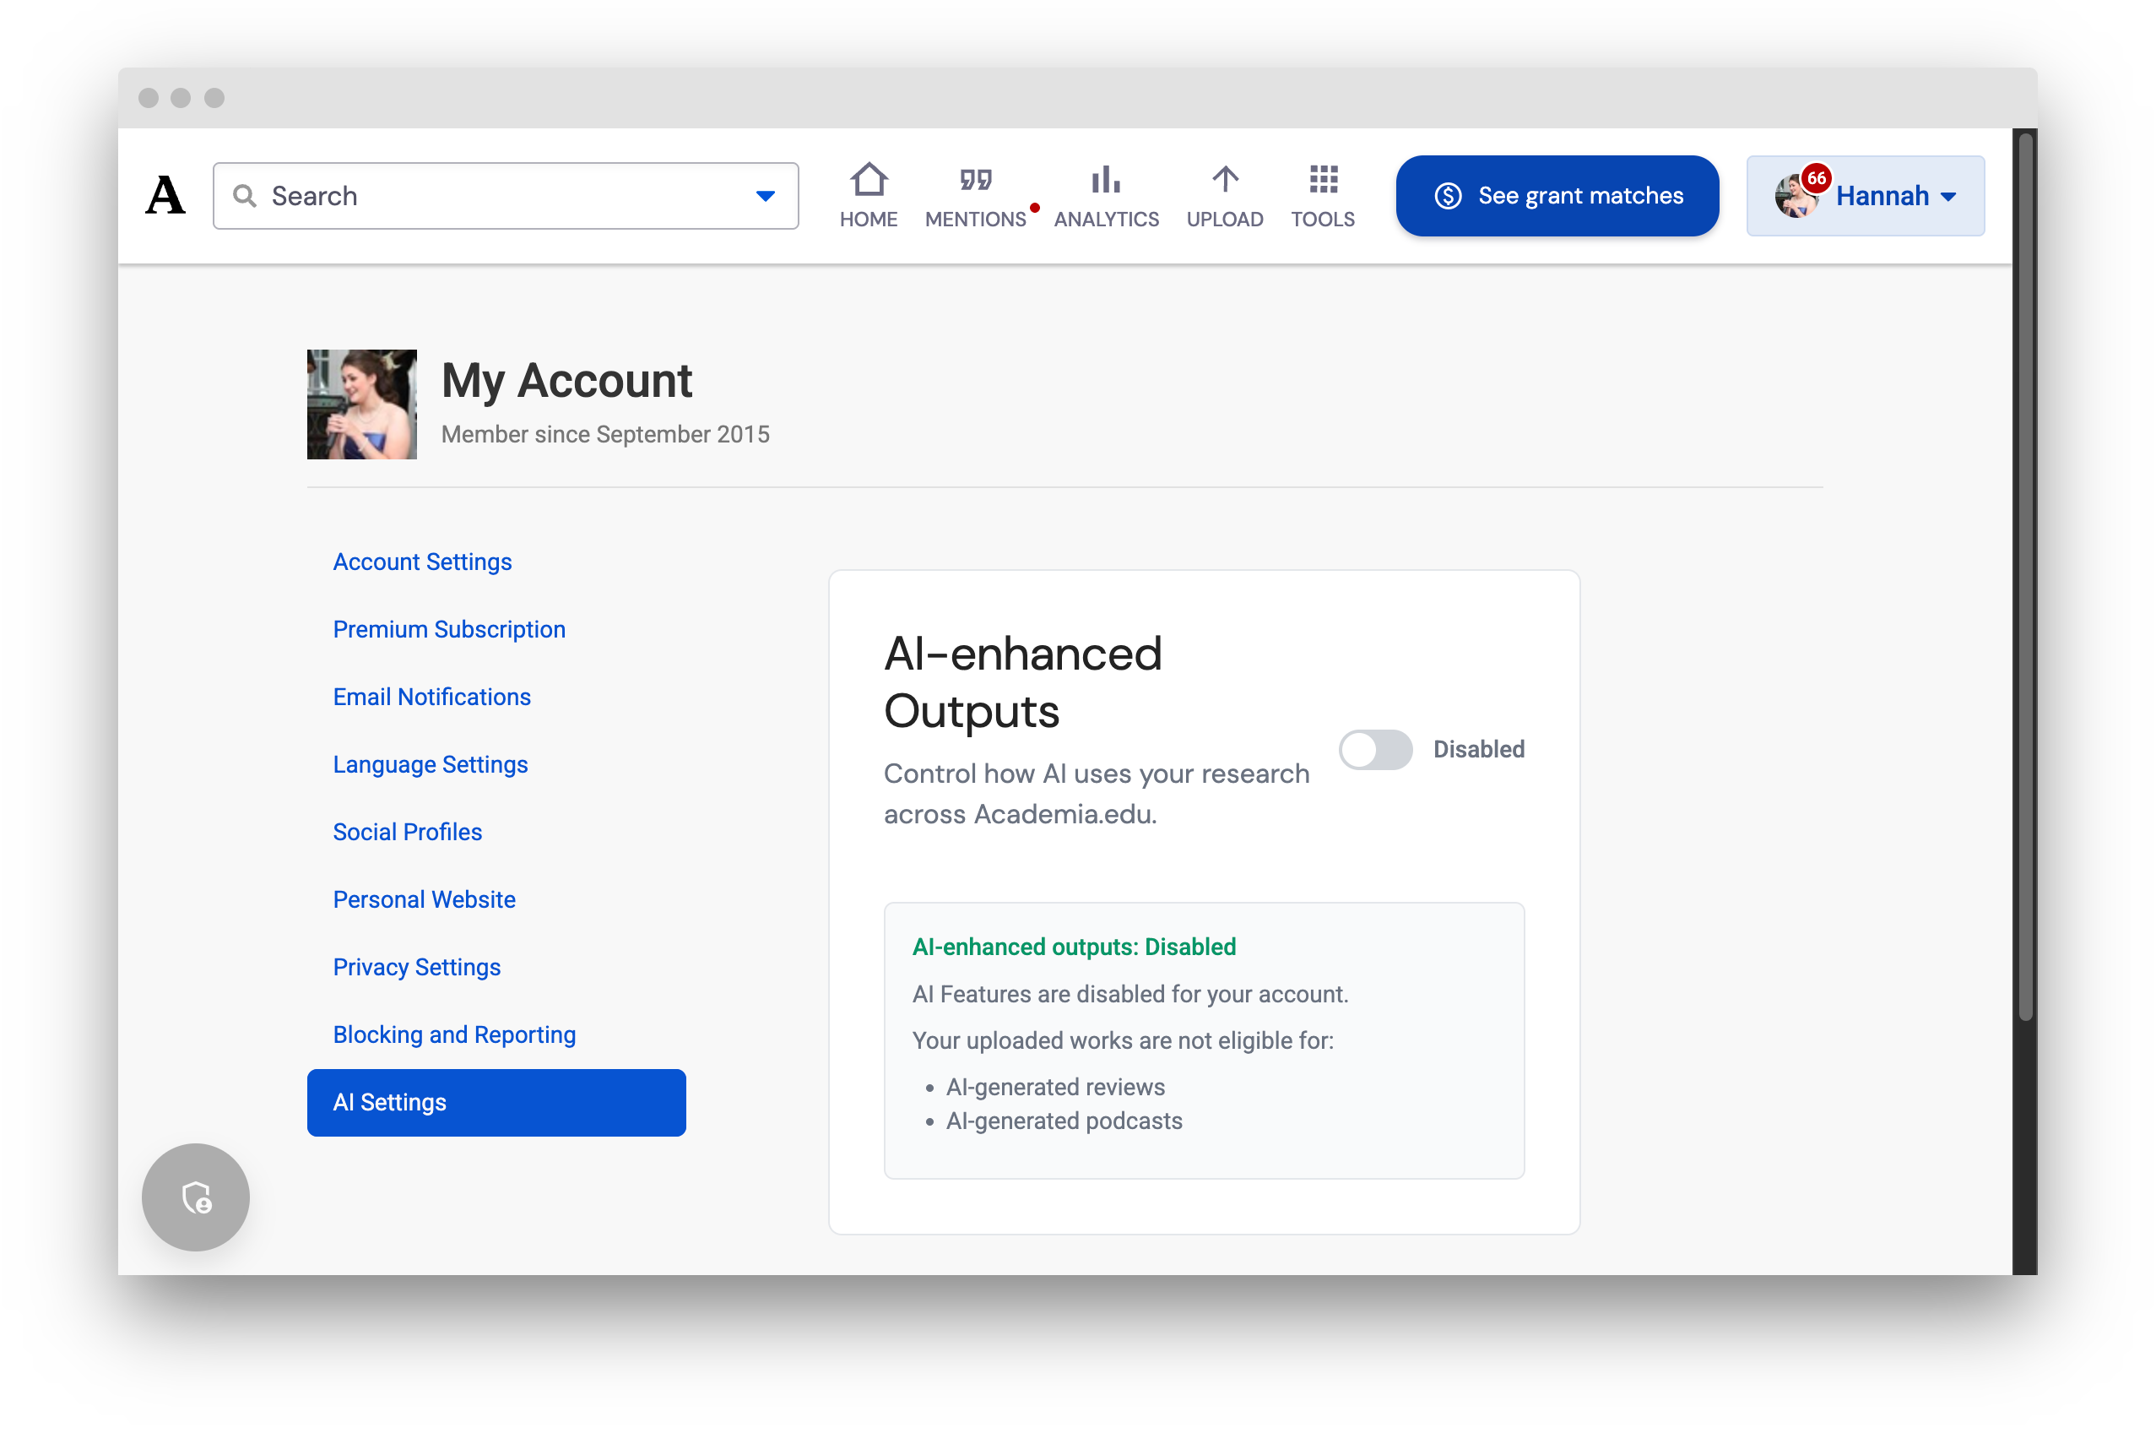Enable the AI-enhanced Outputs toggle
Image resolution: width=2156 pixels, height=1444 pixels.
click(1375, 750)
